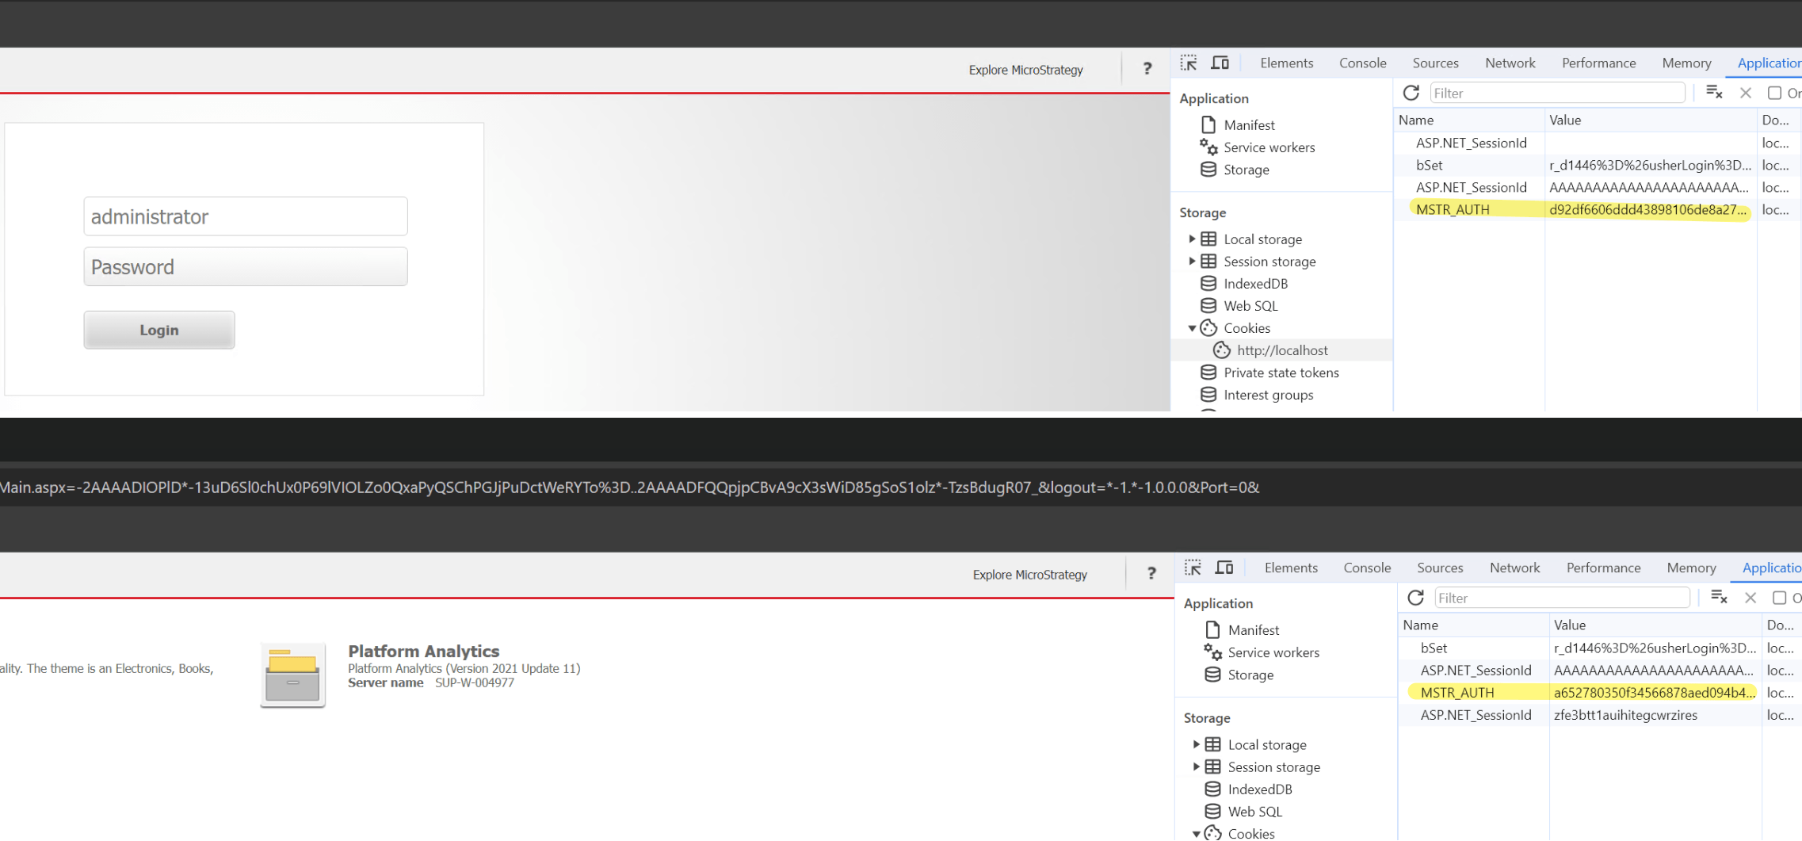
Task: Check the issues-only checkbox in the login page DevTools
Action: tap(1774, 93)
